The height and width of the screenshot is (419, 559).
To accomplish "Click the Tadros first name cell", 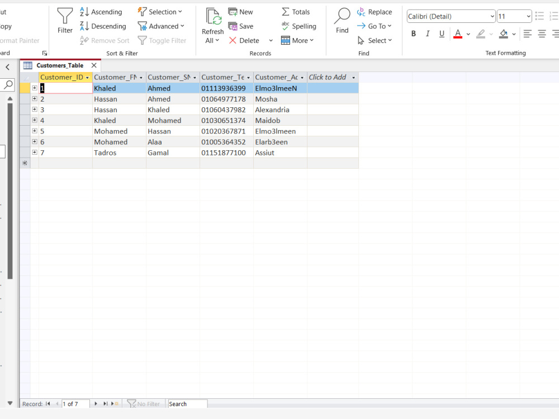I will click(119, 153).
